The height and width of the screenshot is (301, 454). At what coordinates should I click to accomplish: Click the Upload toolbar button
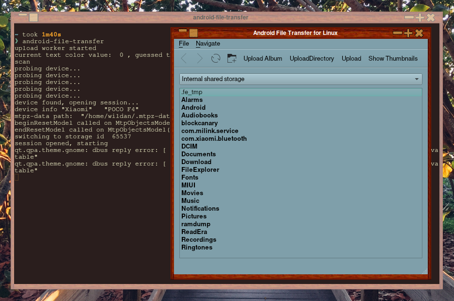[x=351, y=59]
